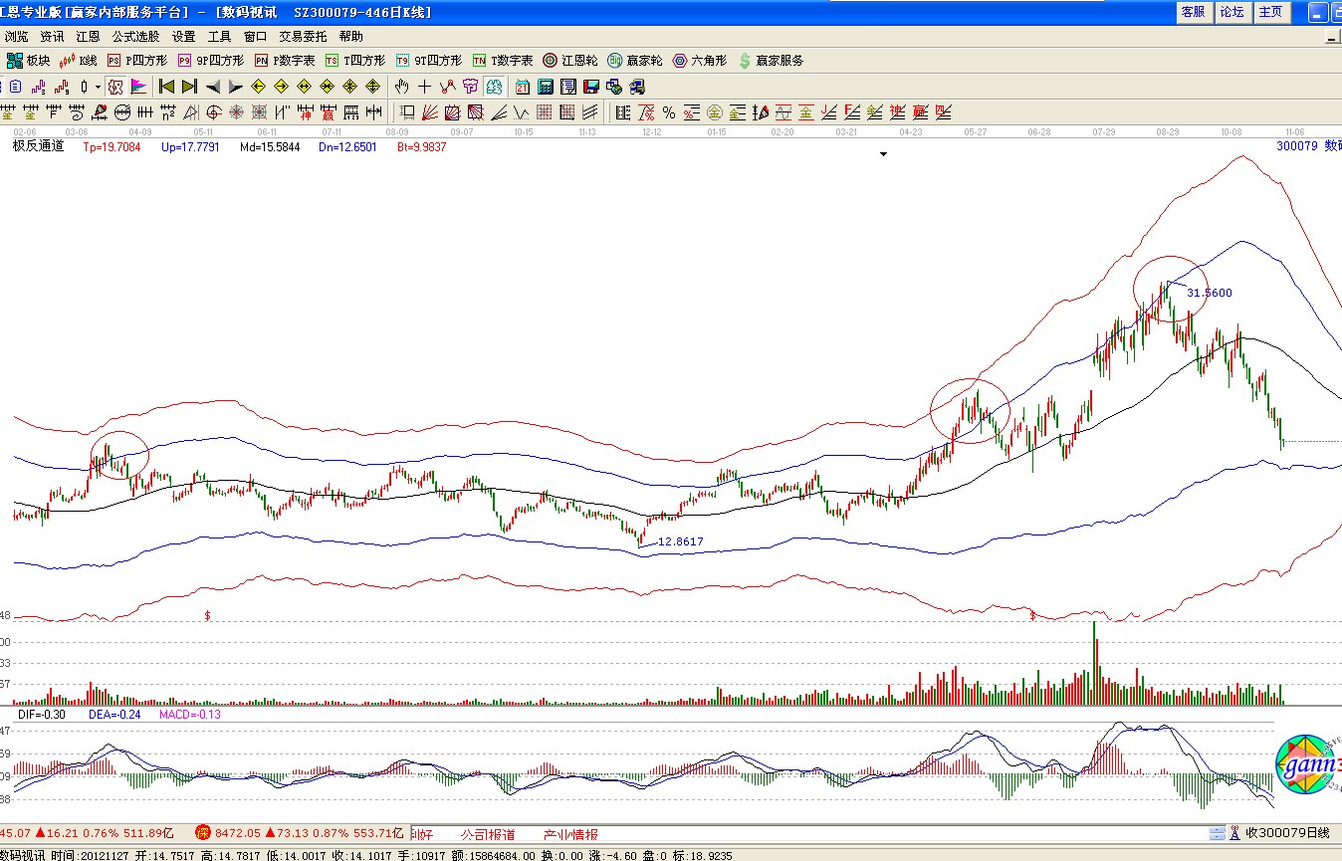This screenshot has width=1342, height=861.
Task: Switch to the 公司报道 tab
Action: tap(488, 834)
